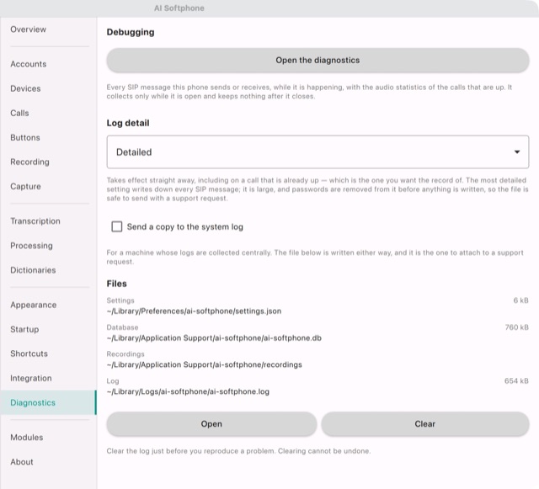The width and height of the screenshot is (539, 489).
Task: Click the ai-softphone.db database path
Action: pyautogui.click(x=214, y=338)
